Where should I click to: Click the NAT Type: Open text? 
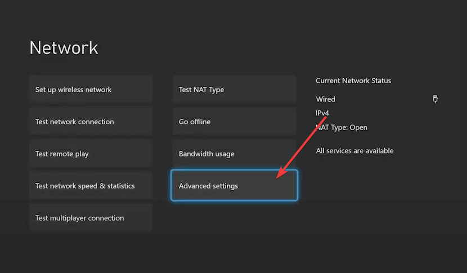342,128
